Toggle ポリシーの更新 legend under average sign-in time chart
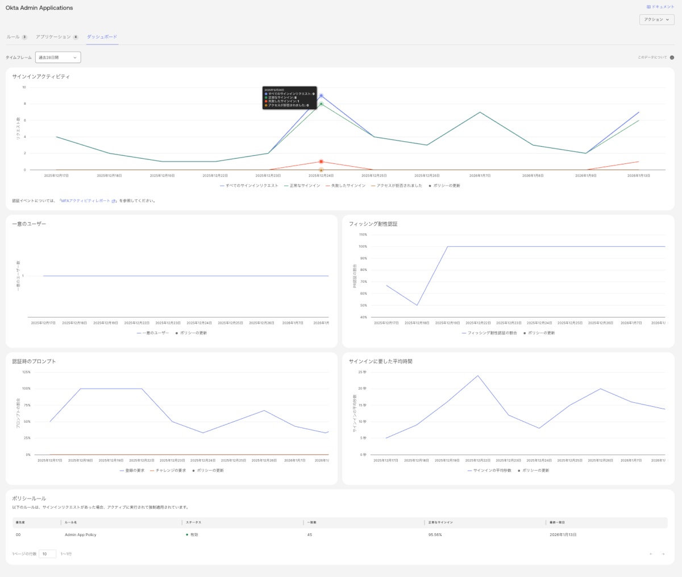This screenshot has height=577, width=682. click(x=533, y=471)
